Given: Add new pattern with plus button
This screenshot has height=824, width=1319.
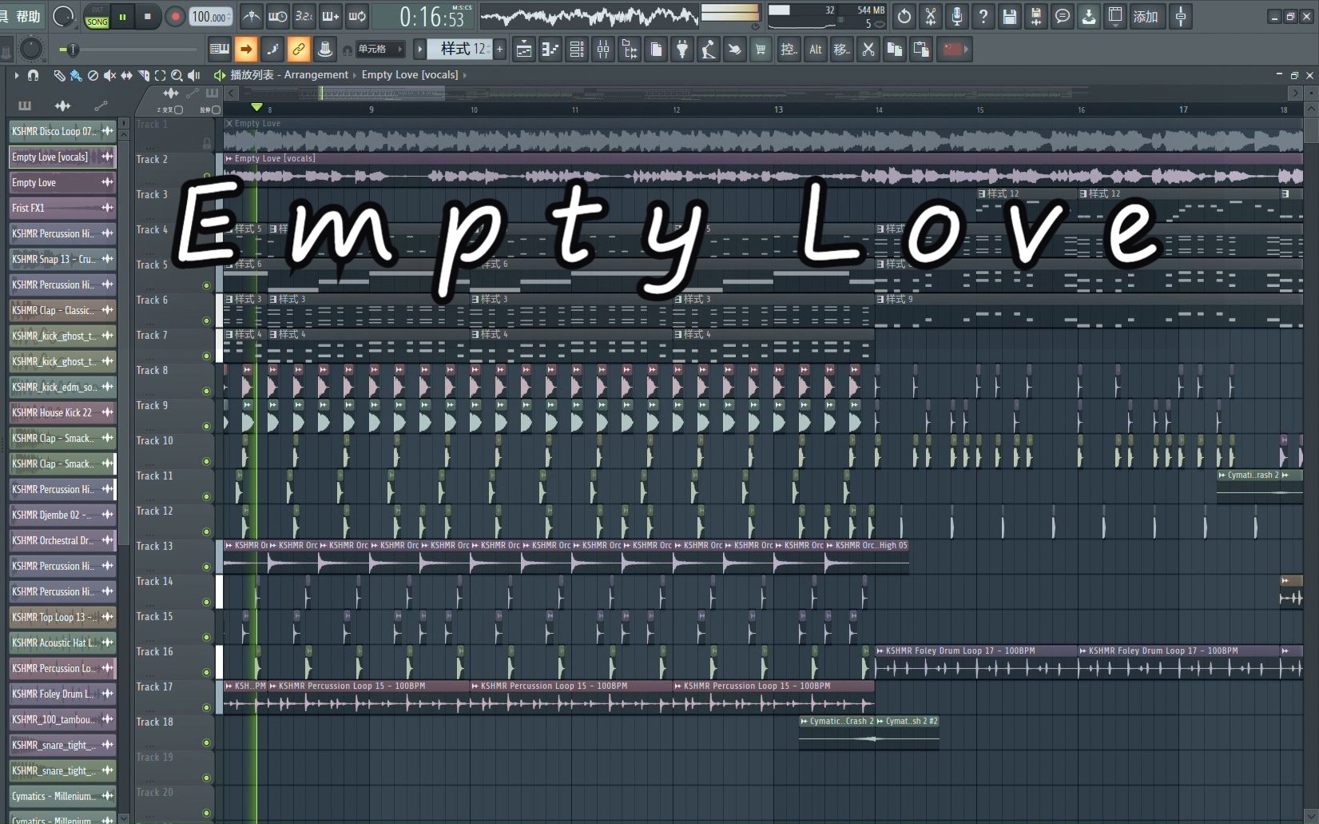Looking at the screenshot, I should [x=500, y=50].
